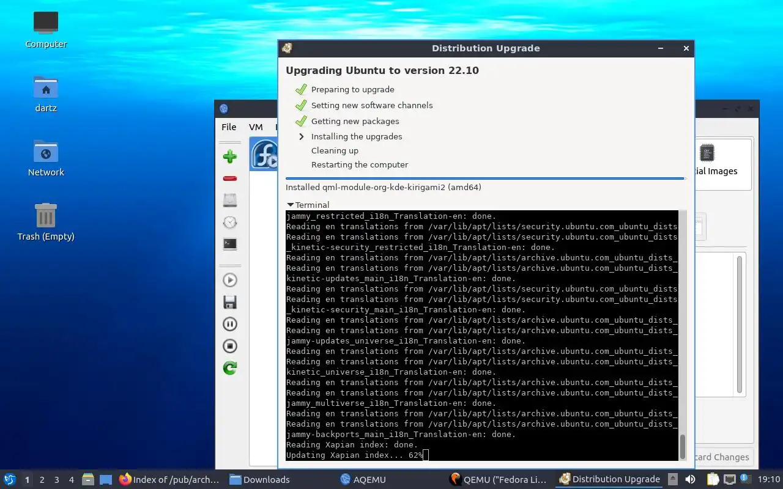The image size is (783, 489).
Task: Reset the VM with green reload icon
Action: pos(230,368)
